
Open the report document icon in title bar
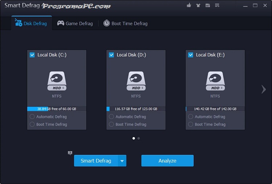coord(207,5)
